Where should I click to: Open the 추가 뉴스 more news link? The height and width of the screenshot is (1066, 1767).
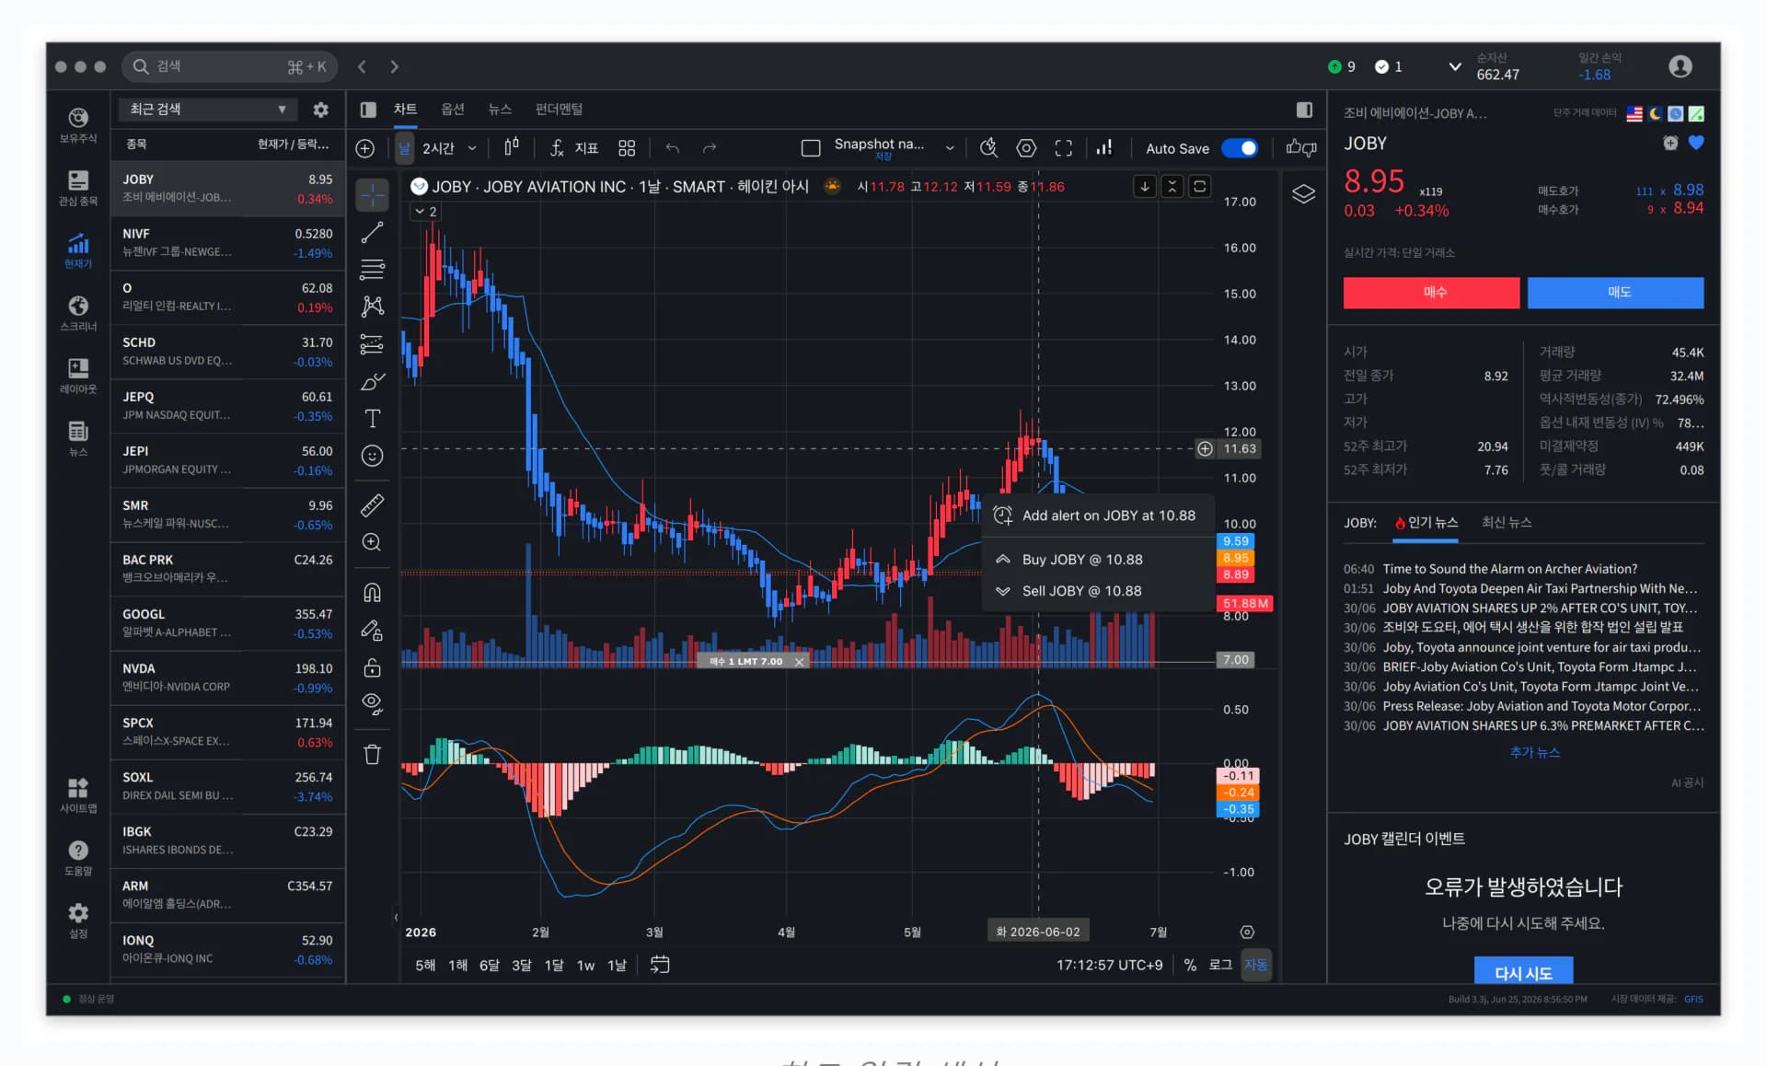pos(1535,753)
